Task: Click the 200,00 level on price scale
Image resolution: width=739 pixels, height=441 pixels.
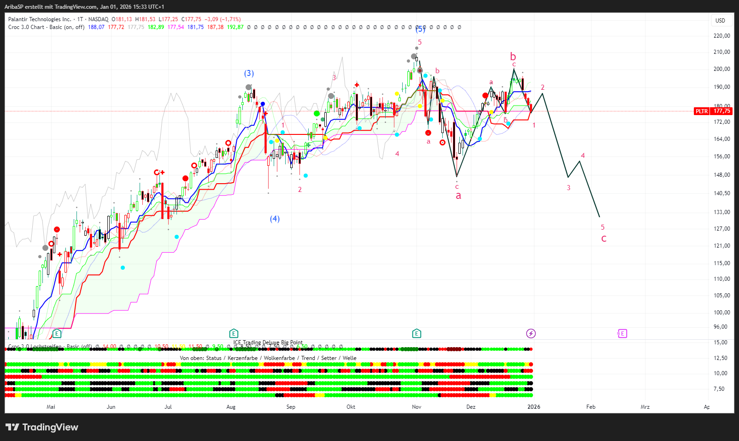Action: click(x=721, y=69)
